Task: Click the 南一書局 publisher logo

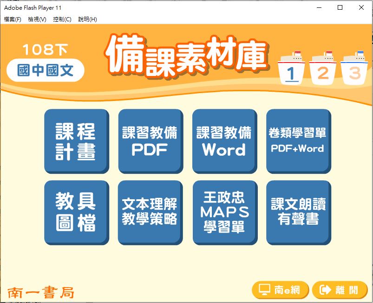Action: [x=41, y=292]
